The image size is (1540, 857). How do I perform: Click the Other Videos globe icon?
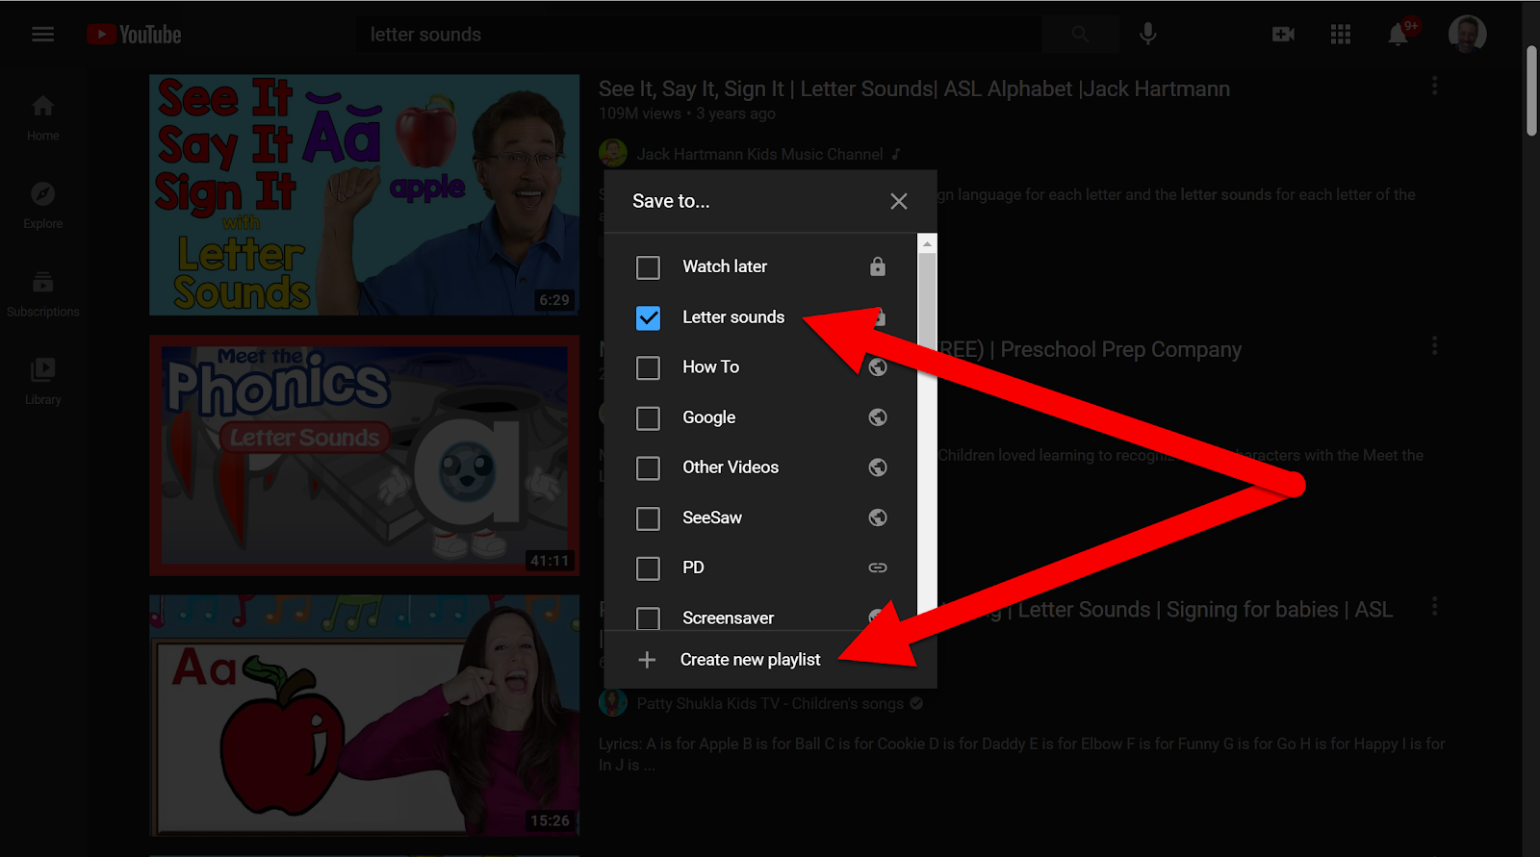click(878, 466)
